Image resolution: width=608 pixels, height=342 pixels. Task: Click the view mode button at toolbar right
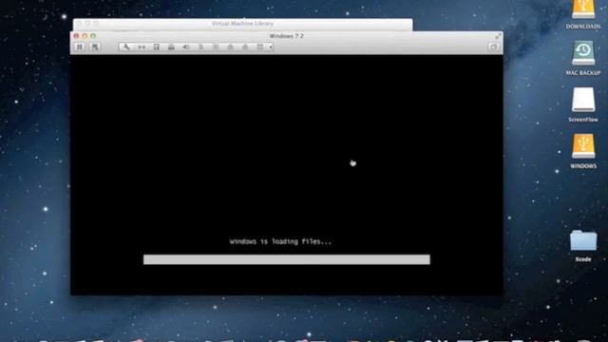click(x=493, y=47)
